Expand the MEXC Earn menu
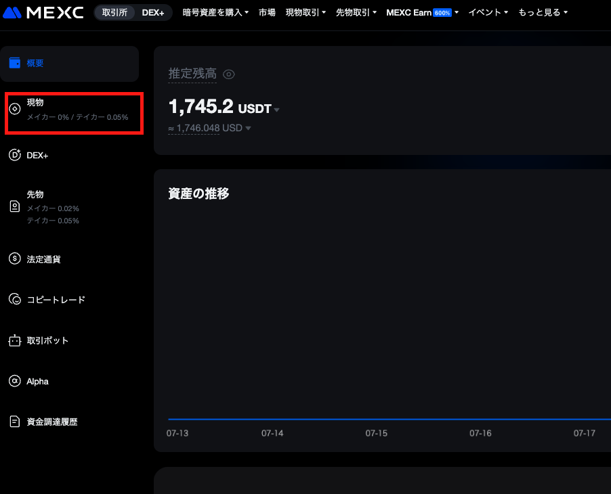Viewport: 611px width, 494px height. point(423,12)
